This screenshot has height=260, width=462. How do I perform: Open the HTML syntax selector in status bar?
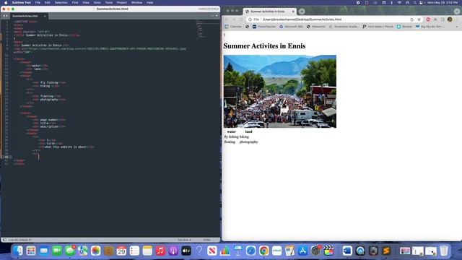207,240
